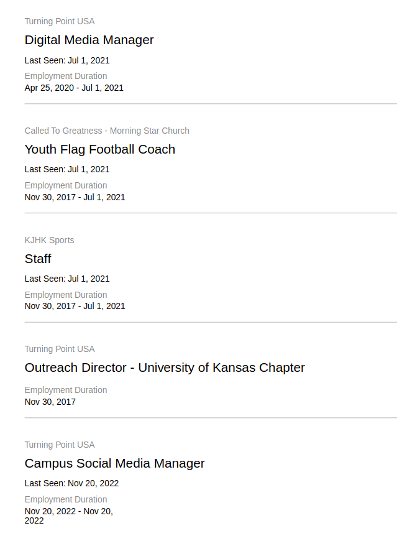Select Turning Point USA above Outreach Director
Image resolution: width=397 pixels, height=541 pixels.
point(60,349)
